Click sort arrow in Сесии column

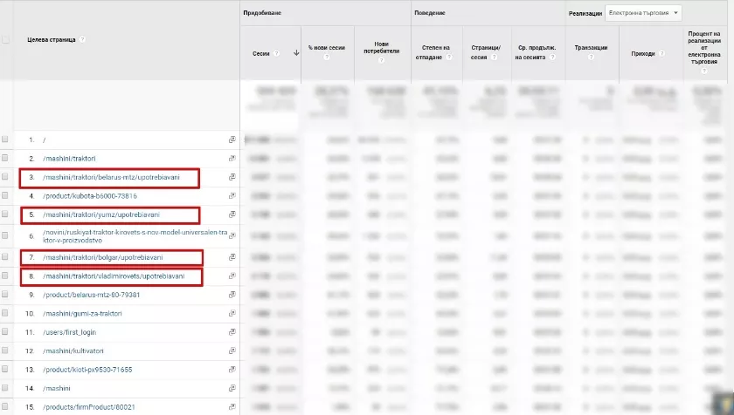click(x=296, y=53)
